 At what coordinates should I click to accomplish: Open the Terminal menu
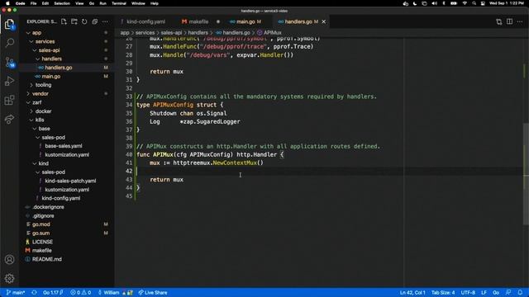(x=119, y=3)
